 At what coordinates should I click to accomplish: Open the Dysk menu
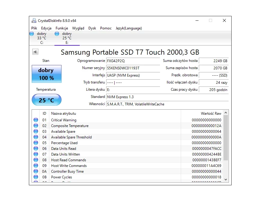(x=92, y=28)
